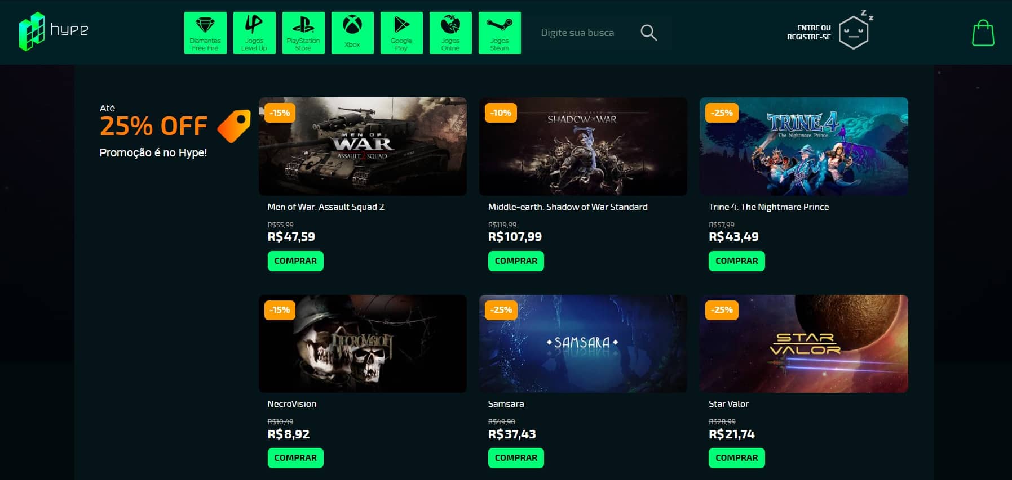This screenshot has height=480, width=1012.
Task: Click the NecroVision title link
Action: pos(291,404)
